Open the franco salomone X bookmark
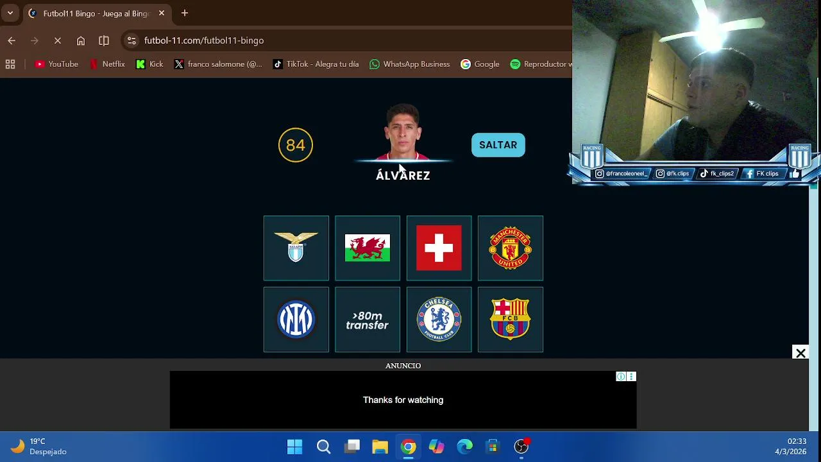Screen dimensions: 821x462 click(218, 64)
